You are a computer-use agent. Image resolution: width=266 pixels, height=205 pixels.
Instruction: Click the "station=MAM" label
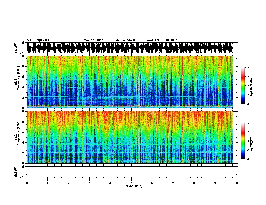[125, 40]
